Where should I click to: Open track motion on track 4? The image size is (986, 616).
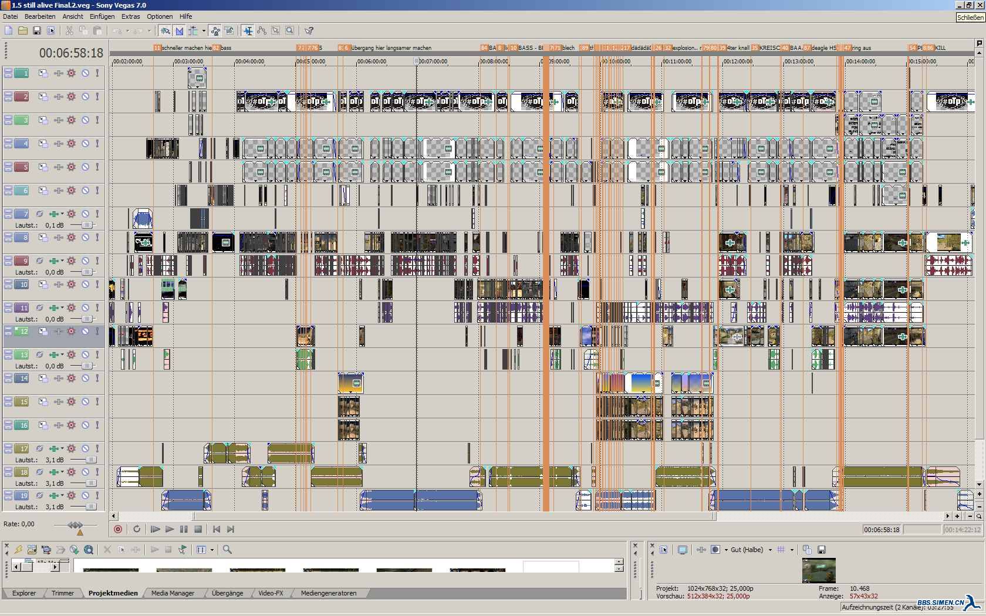(43, 144)
